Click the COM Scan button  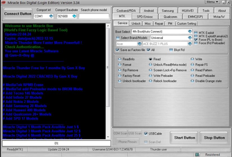pos(120,133)
